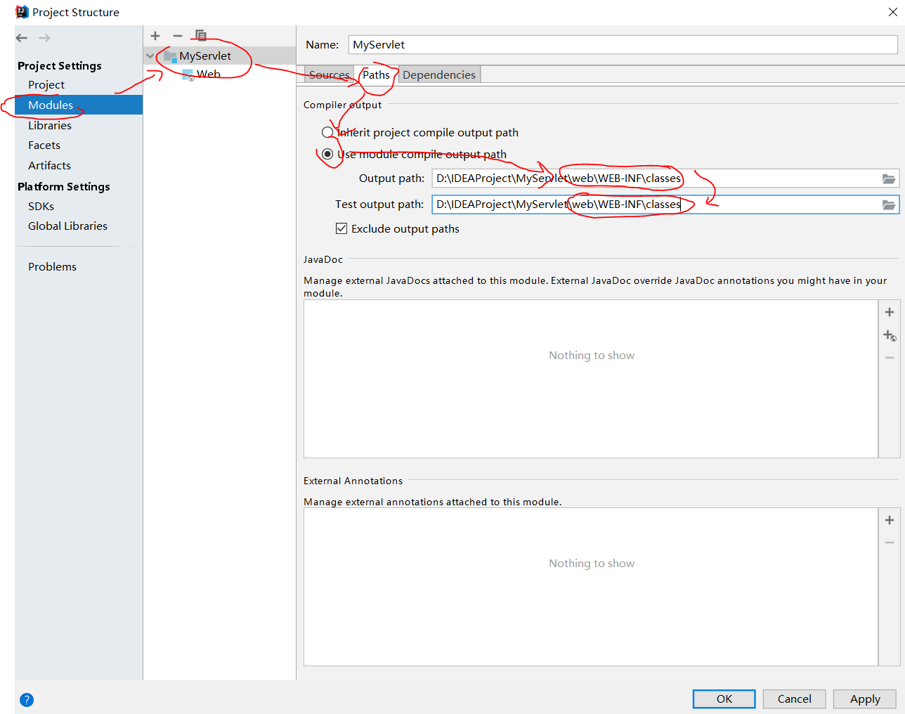Image resolution: width=905 pixels, height=714 pixels.
Task: Remove JavaDoc entry with minus icon
Action: (890, 358)
